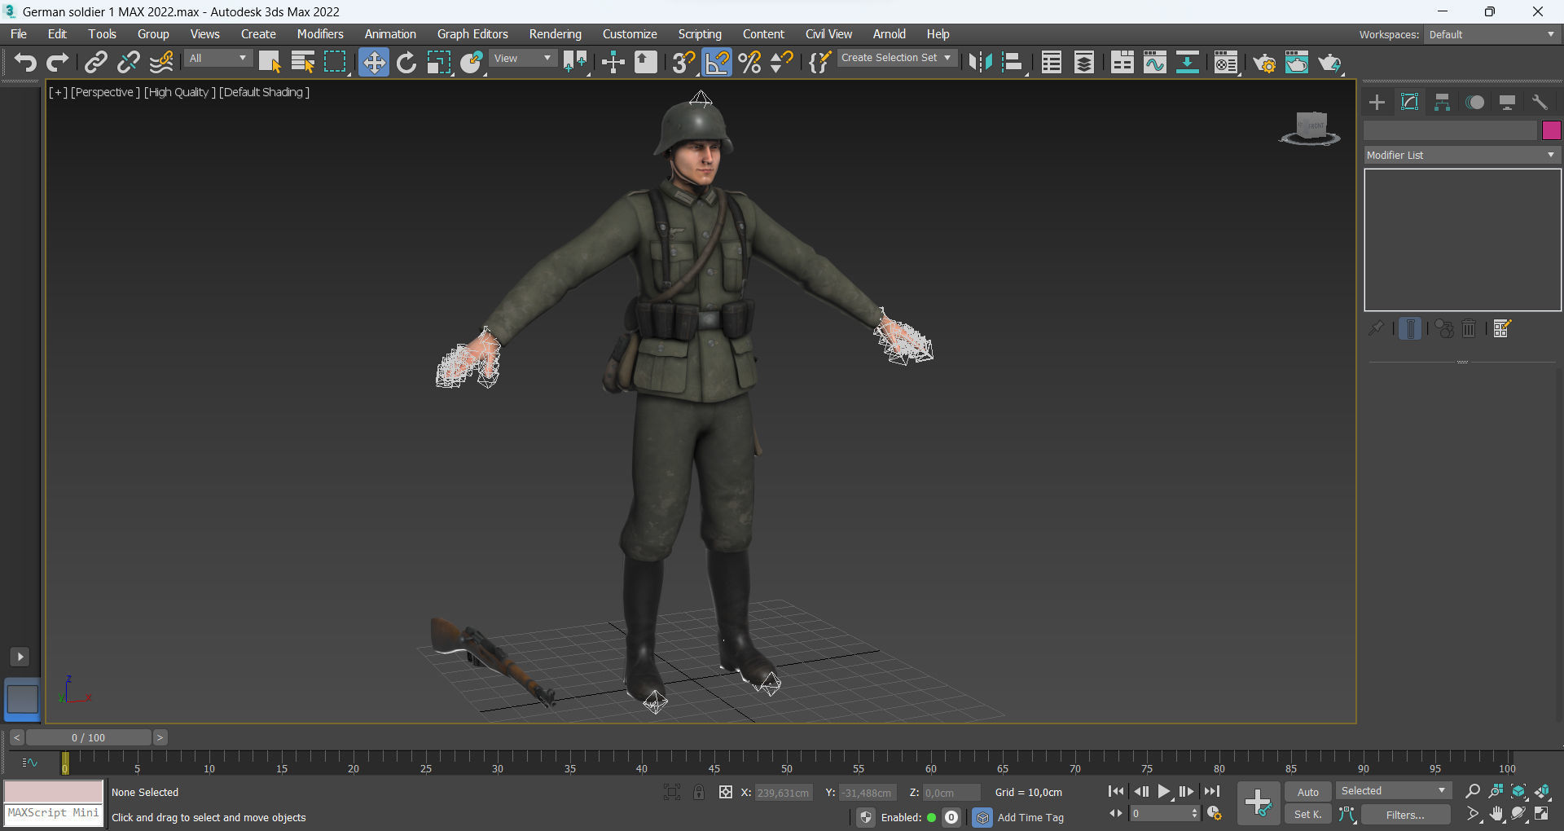This screenshot has height=831, width=1564.
Task: Click Remove modifier trash icon
Action: point(1469,328)
